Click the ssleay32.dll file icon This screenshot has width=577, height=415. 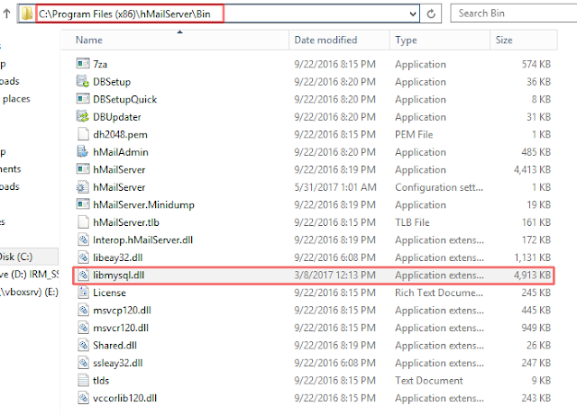click(x=83, y=363)
